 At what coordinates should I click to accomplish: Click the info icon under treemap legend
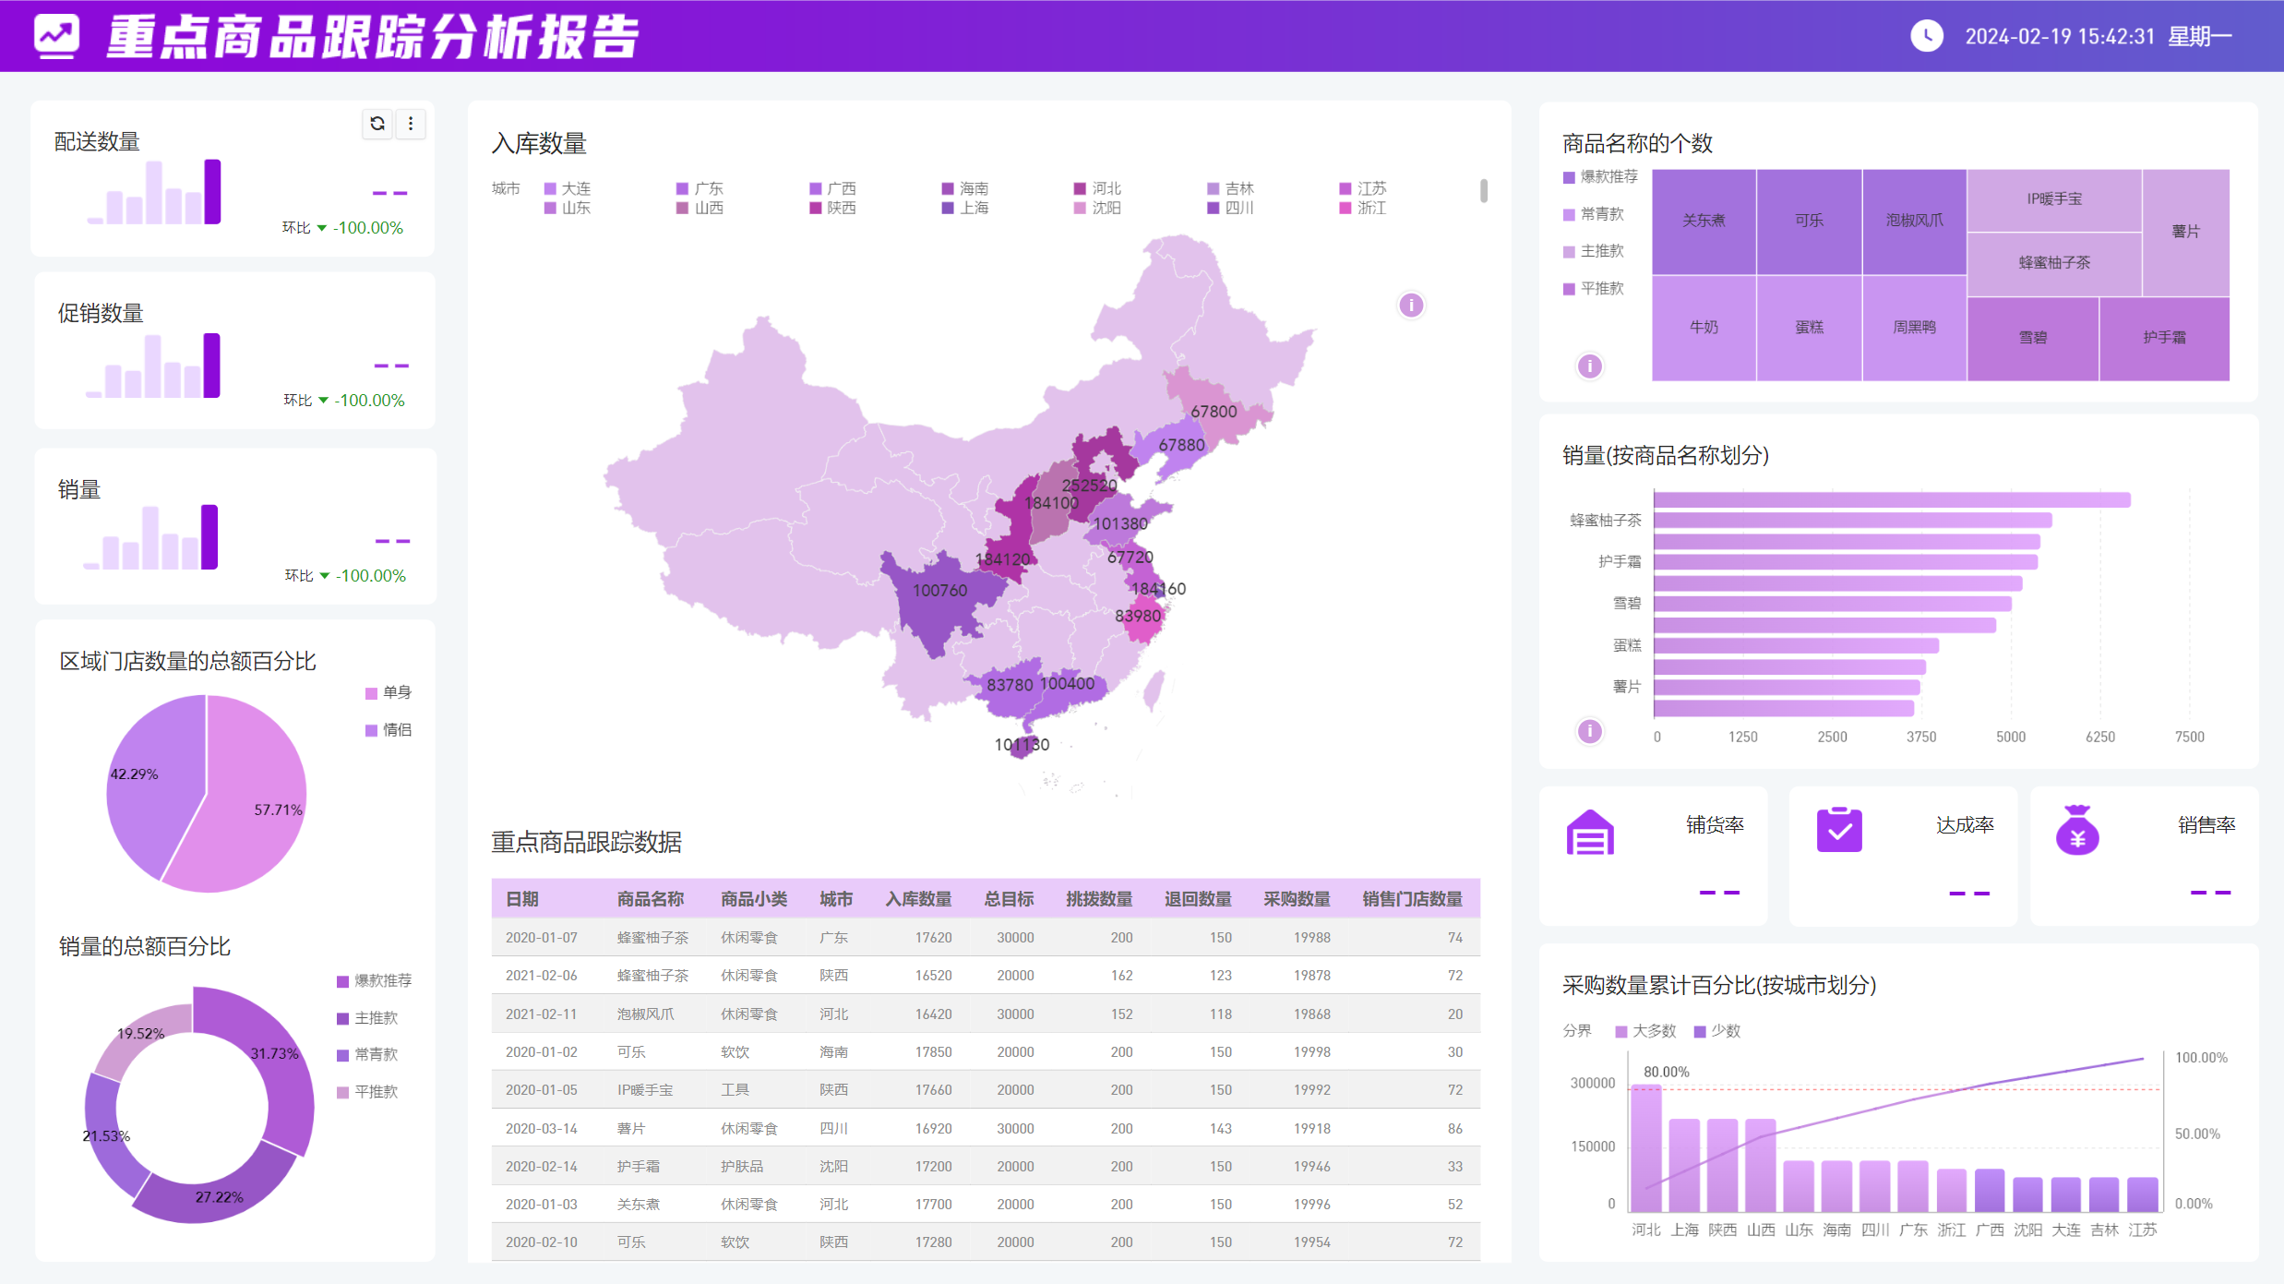point(1589,366)
